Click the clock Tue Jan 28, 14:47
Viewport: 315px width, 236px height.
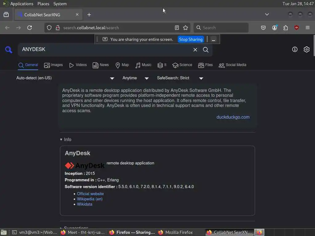tap(298, 4)
